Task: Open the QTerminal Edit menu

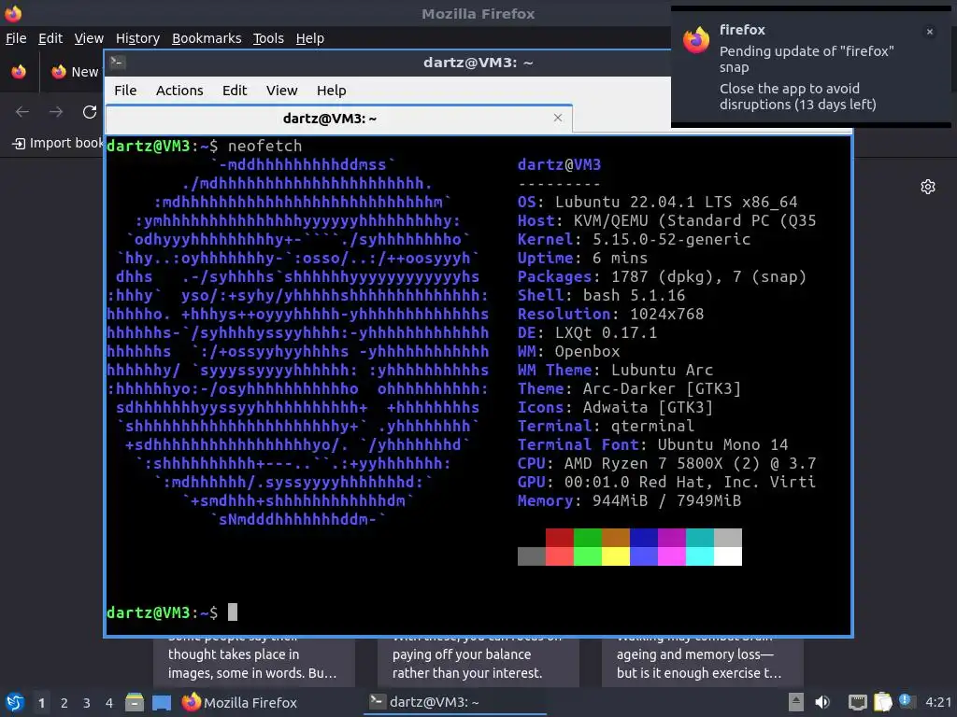Action: point(235,91)
